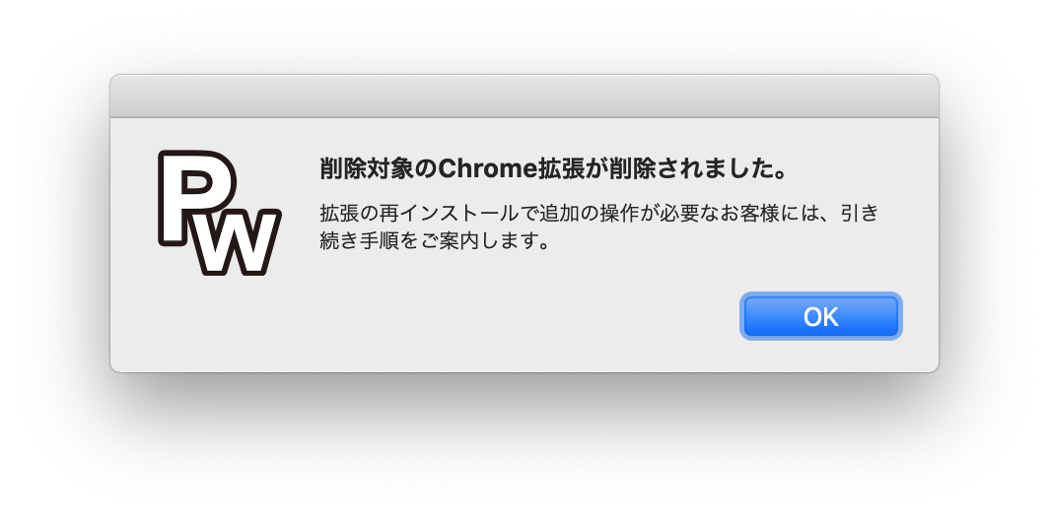Click the blue OK button

coord(821,316)
